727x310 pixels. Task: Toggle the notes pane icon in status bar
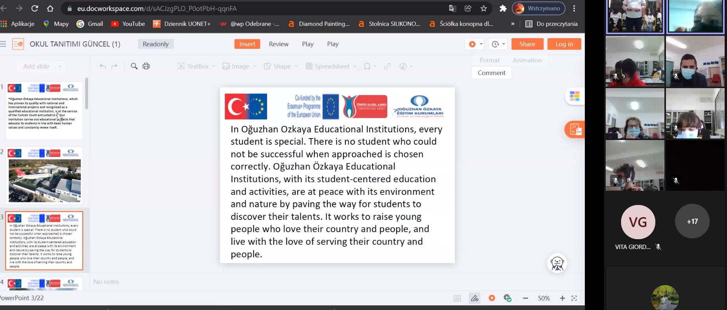[457, 298]
